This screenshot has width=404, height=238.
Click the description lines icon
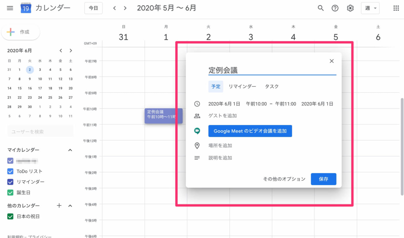pos(197,158)
